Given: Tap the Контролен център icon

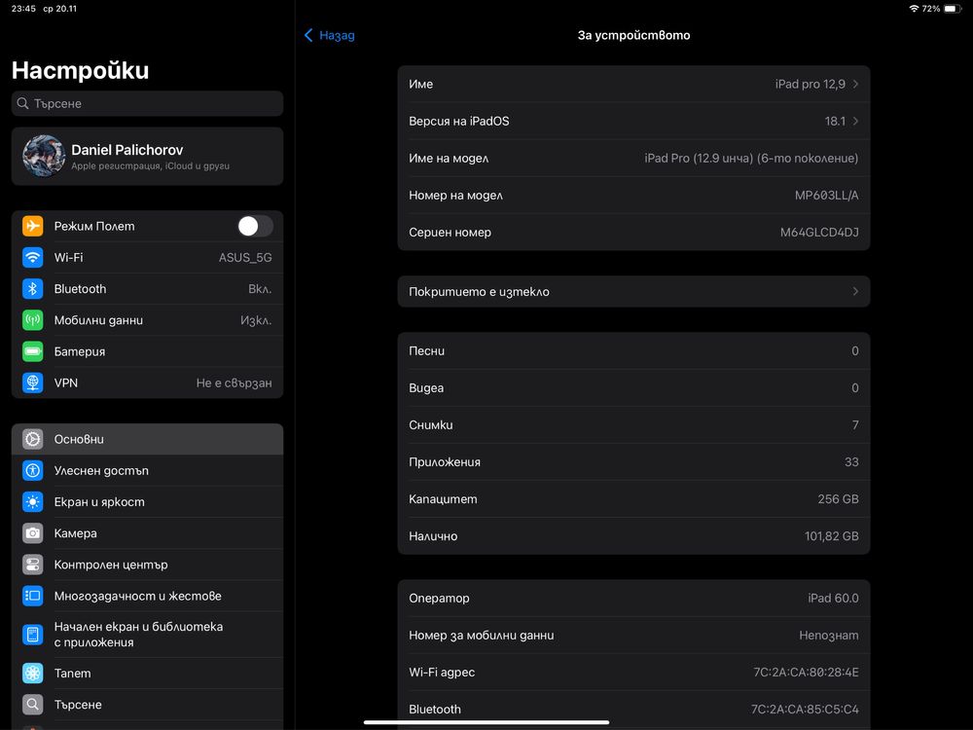Looking at the screenshot, I should click(x=33, y=565).
